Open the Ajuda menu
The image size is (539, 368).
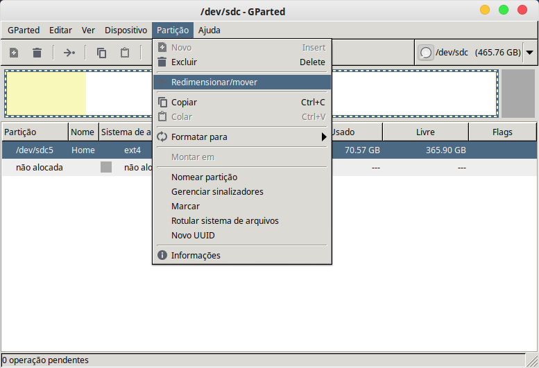[x=209, y=30]
